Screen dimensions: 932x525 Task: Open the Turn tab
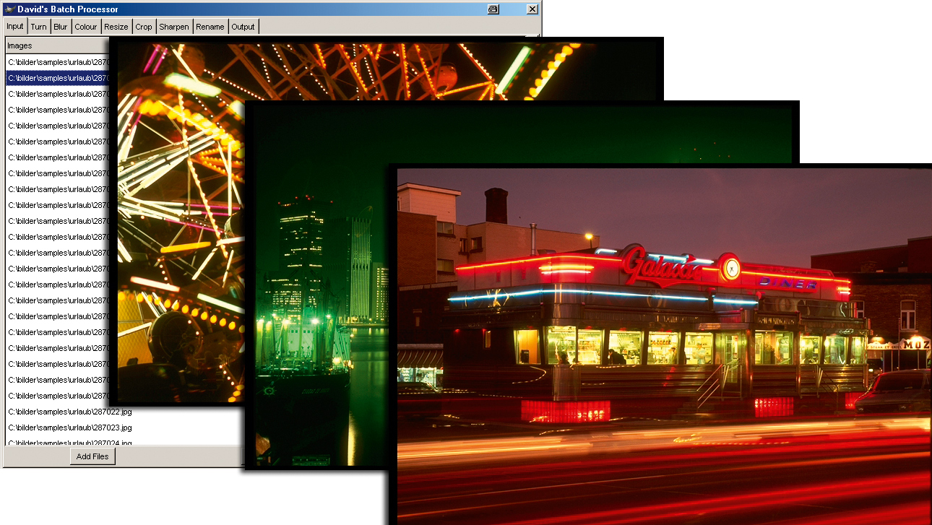pos(38,27)
